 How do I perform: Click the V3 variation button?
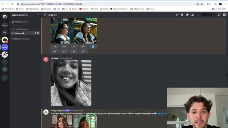[74, 52]
